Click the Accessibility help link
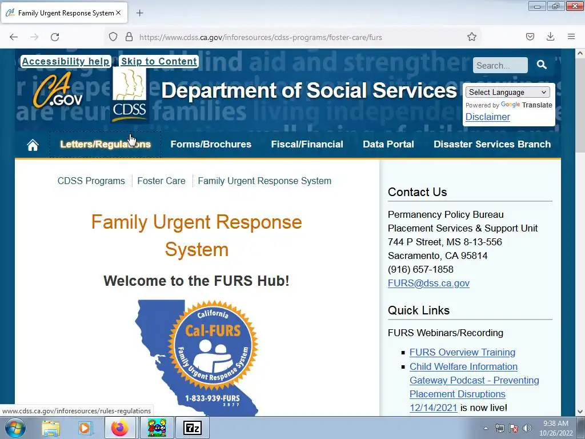This screenshot has width=585, height=439. tap(66, 61)
